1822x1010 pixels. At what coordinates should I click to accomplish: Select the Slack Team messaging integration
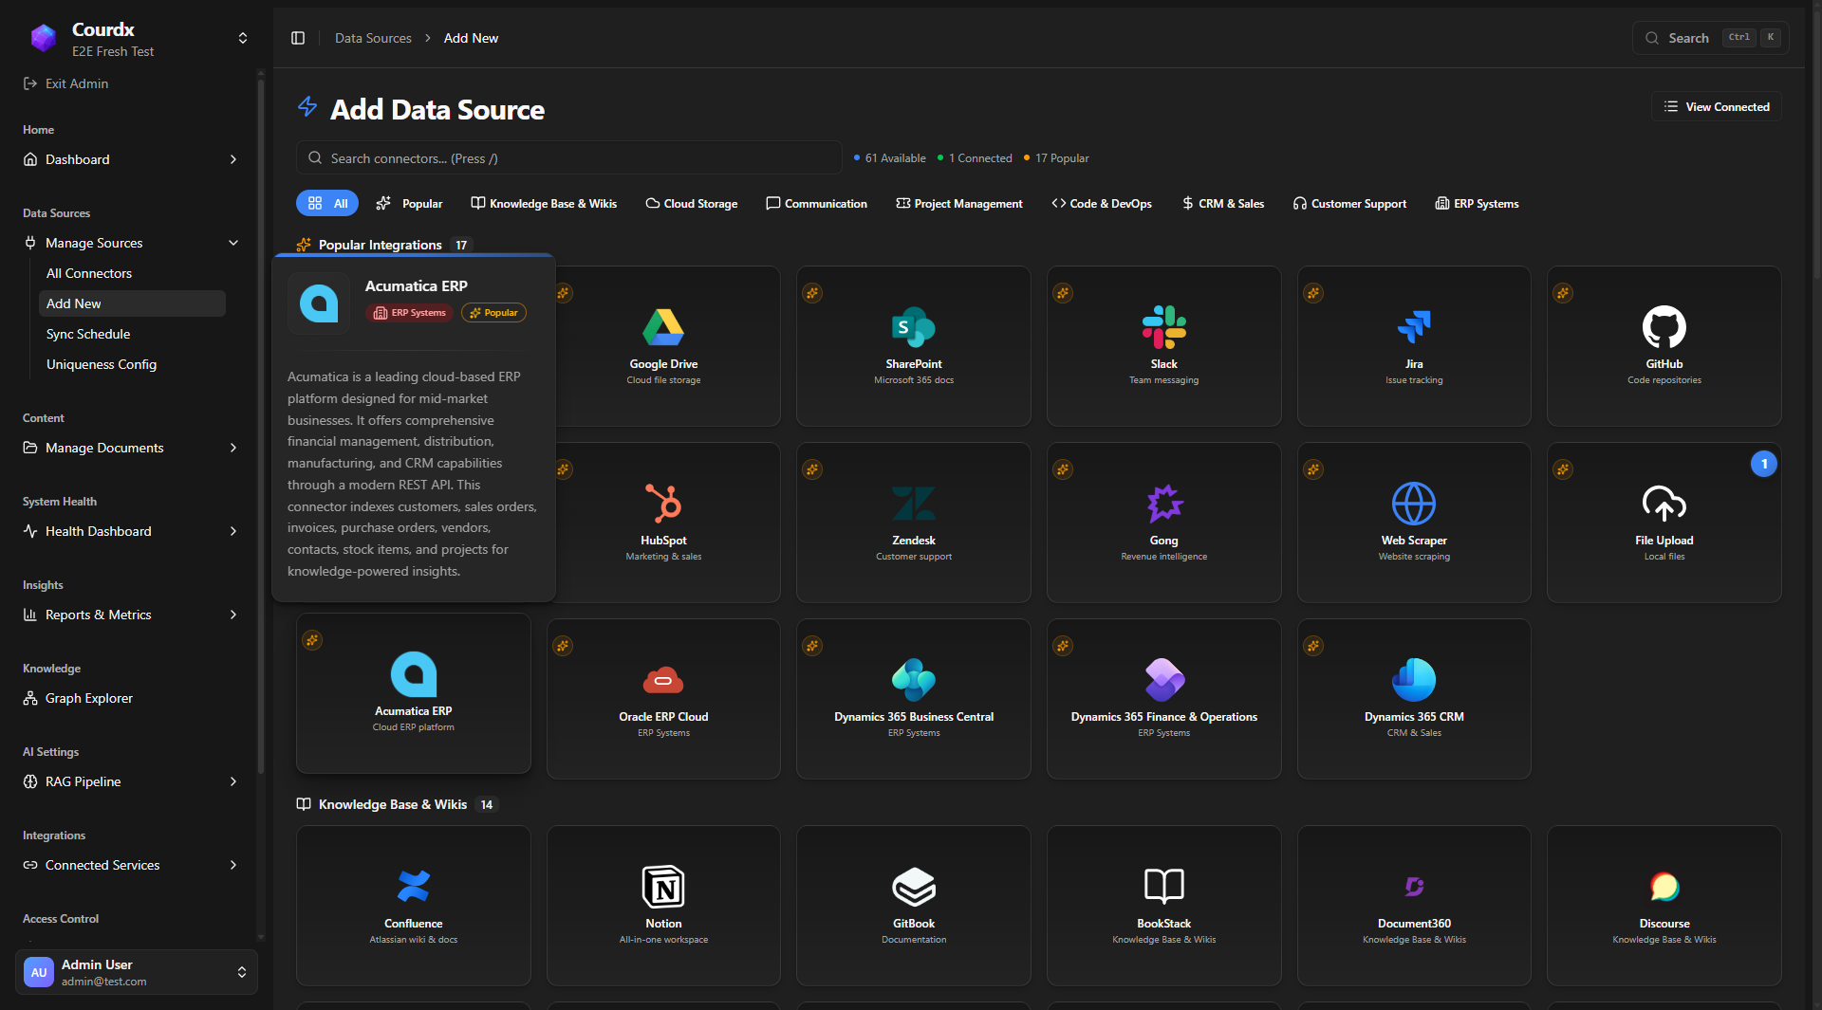[1163, 346]
